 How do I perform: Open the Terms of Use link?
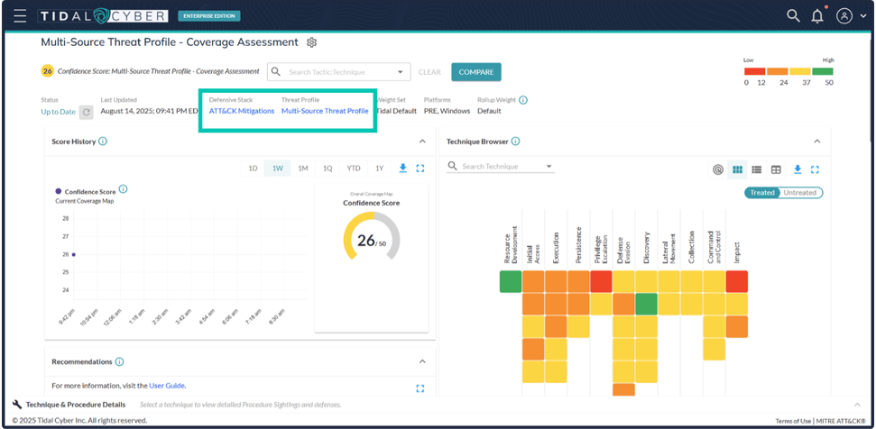tap(793, 421)
